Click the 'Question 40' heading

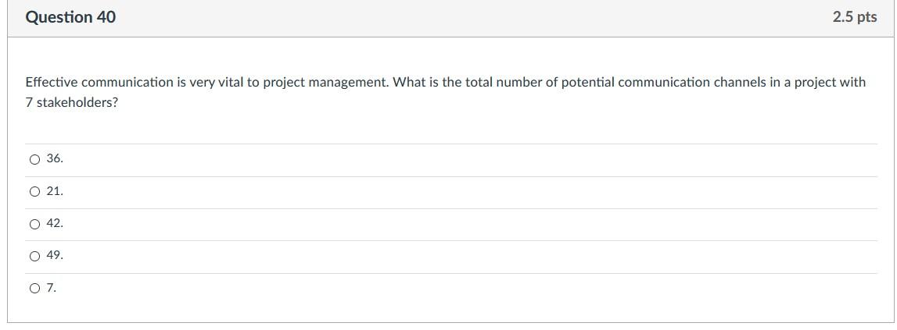[70, 17]
